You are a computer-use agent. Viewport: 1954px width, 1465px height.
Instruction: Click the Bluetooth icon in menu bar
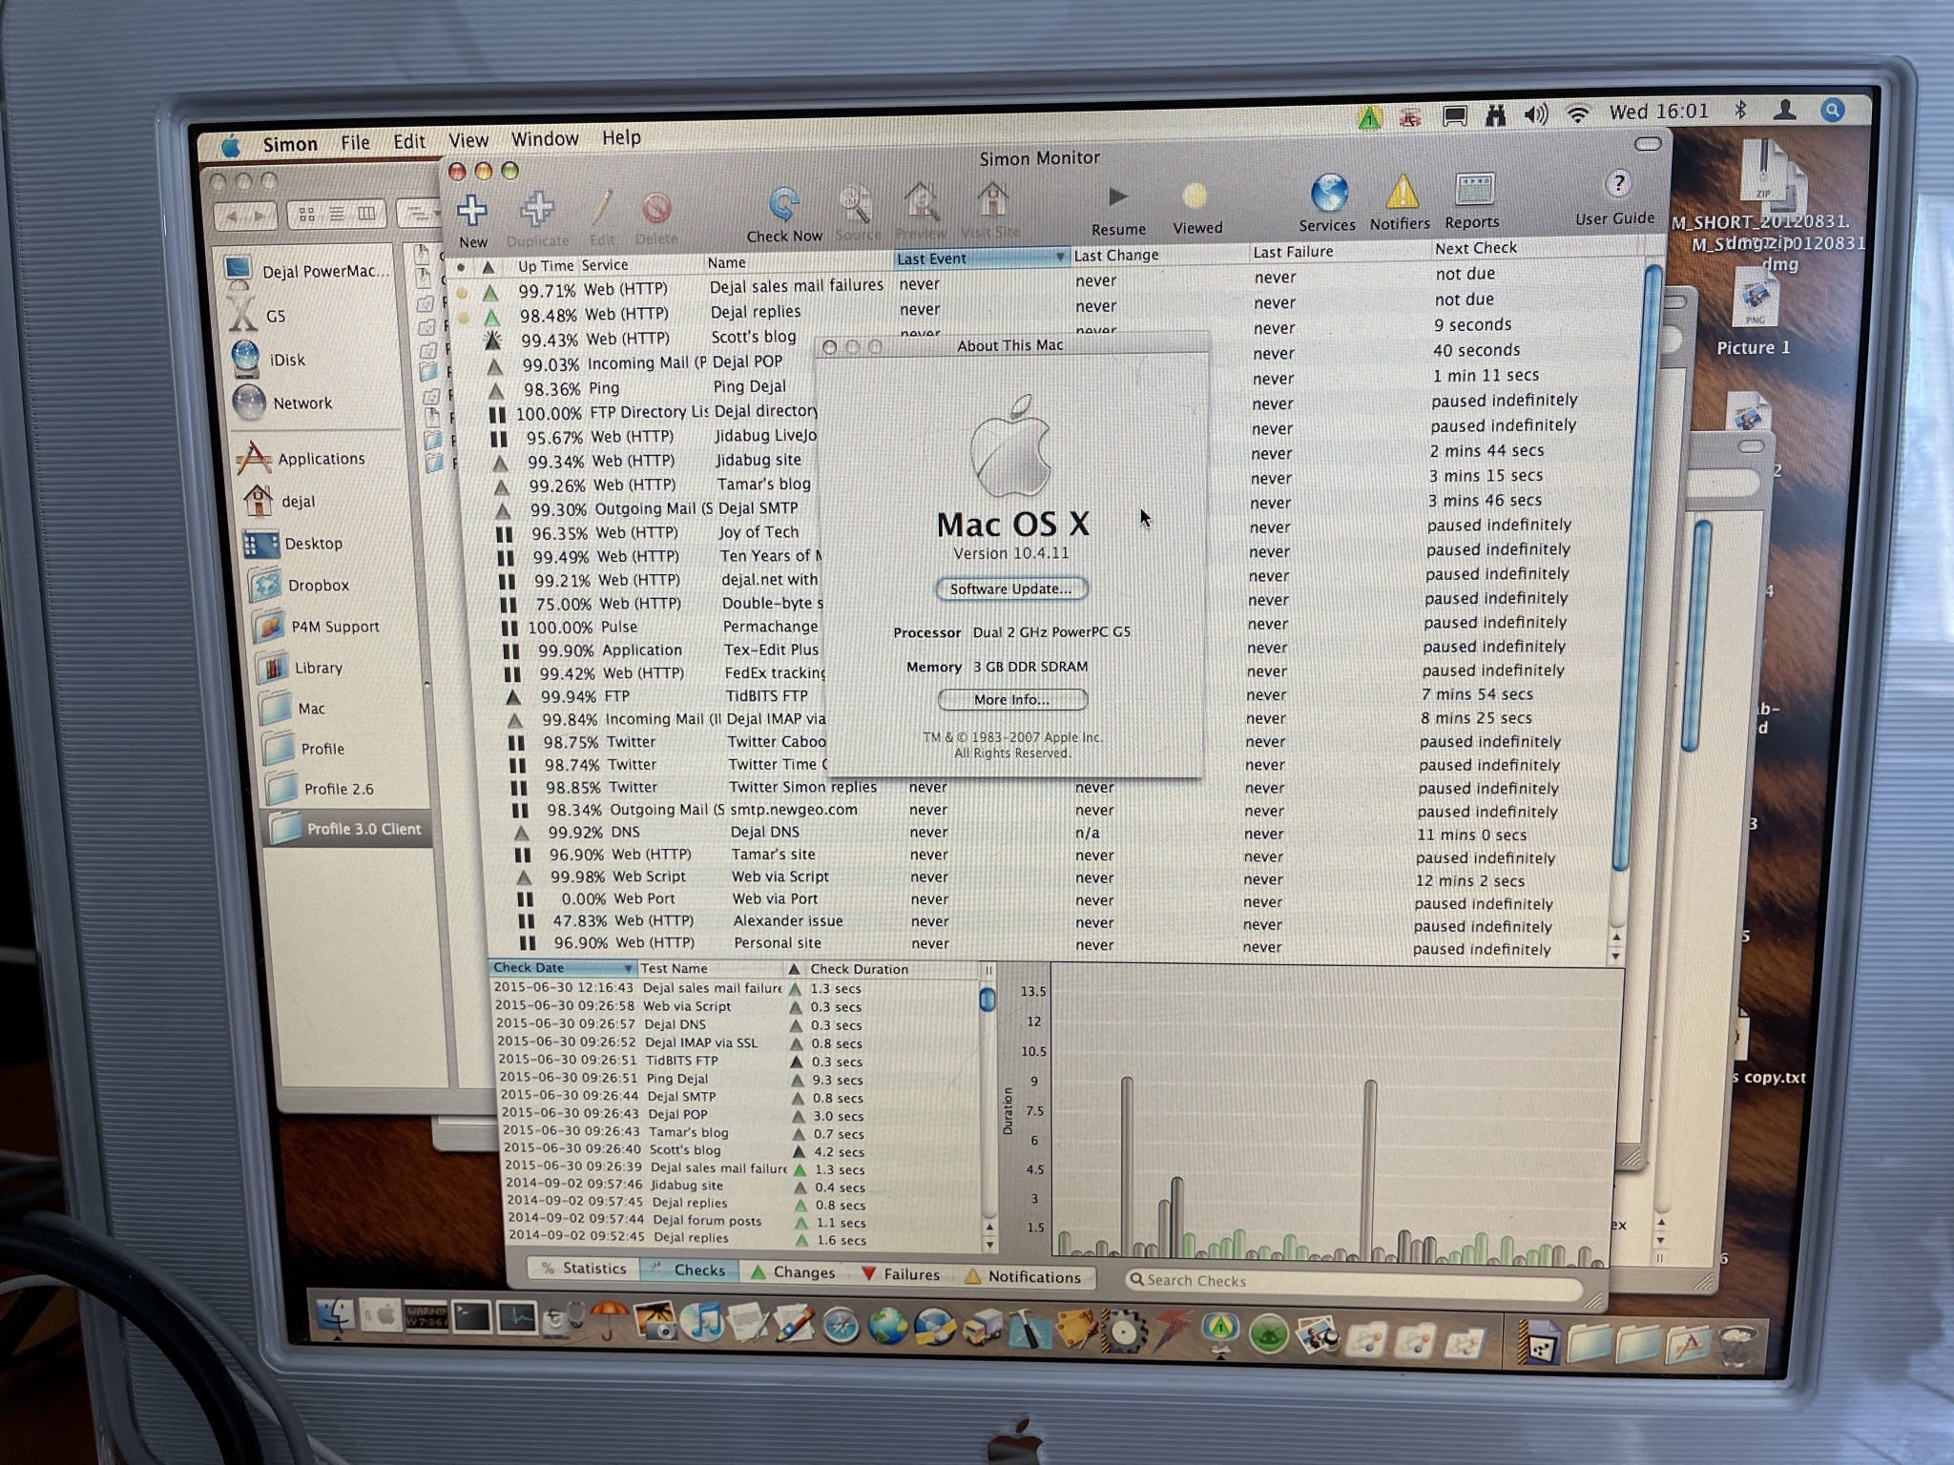(1740, 111)
